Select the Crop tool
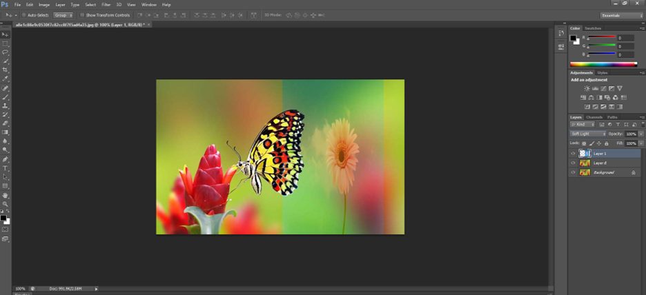Screen dimensions: 646x295 pos(6,70)
